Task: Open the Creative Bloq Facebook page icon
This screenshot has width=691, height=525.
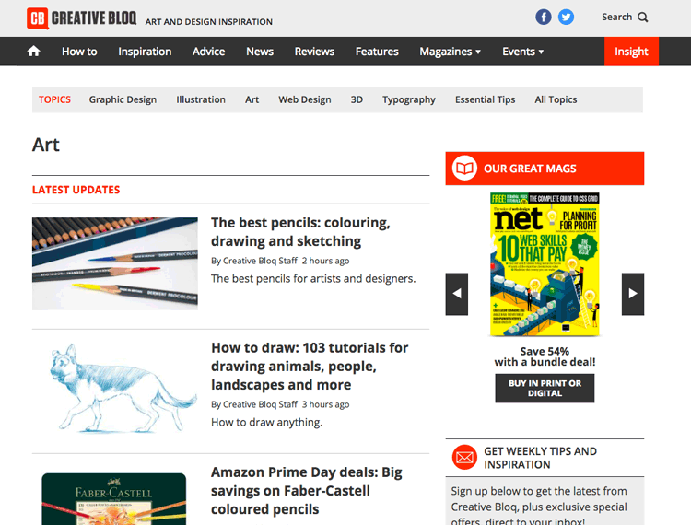Action: 544,17
